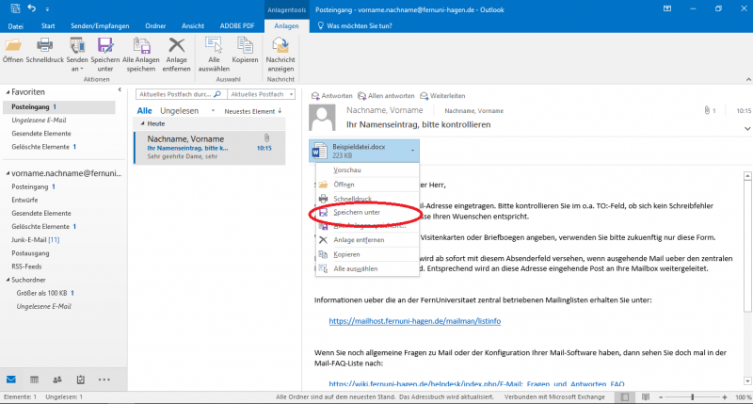Image resolution: width=753 pixels, height=404 pixels.
Task: Minimize the folder pane arrow
Action: (x=120, y=89)
